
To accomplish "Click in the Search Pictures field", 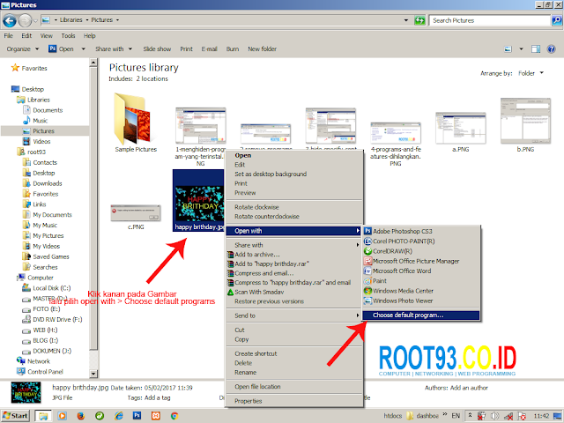I will [x=490, y=20].
